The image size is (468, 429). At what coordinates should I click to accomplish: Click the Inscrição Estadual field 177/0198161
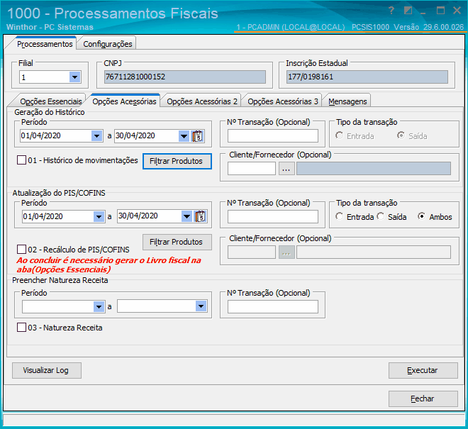367,77
